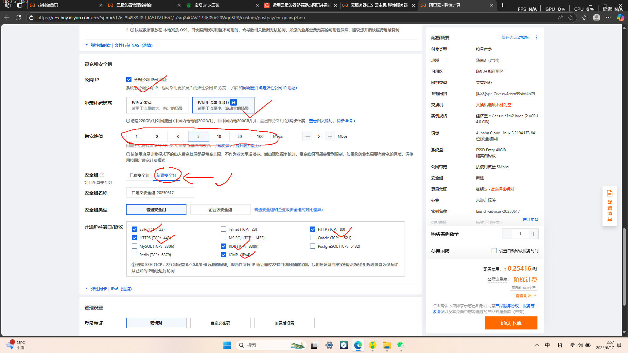Viewport: 628px width, 353px height.
Task: Click the 确认下单 order button
Action: point(511,323)
